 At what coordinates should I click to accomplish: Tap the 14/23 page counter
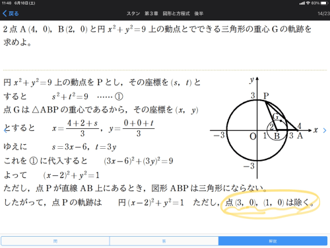(x=323, y=13)
